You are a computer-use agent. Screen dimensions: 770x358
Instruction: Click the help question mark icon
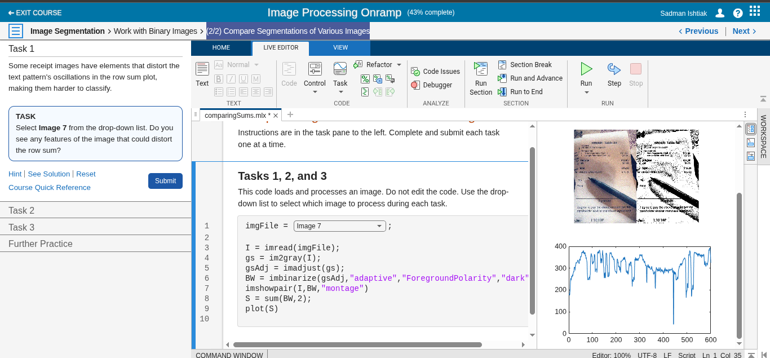[738, 13]
